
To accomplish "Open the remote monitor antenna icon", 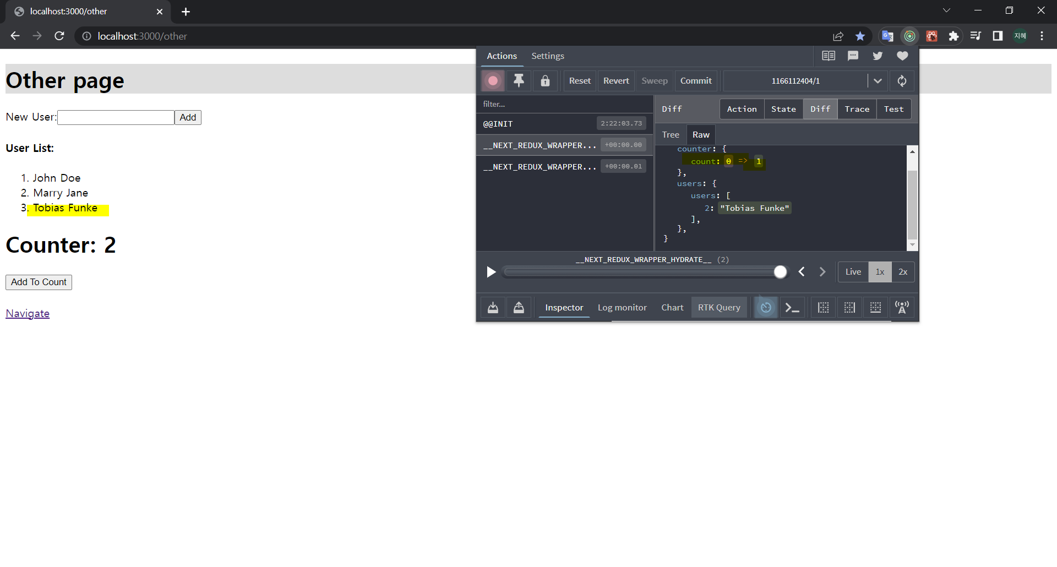I will (x=902, y=308).
